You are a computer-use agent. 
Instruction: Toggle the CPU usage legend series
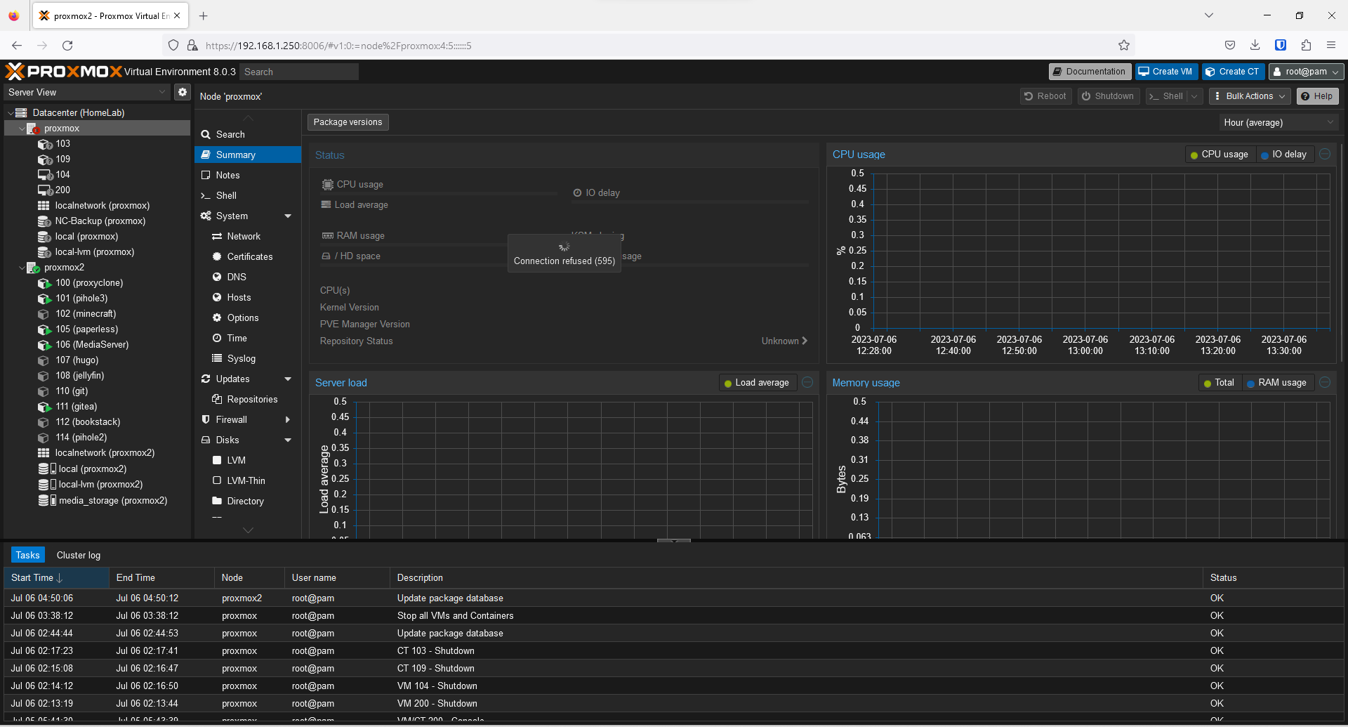(1219, 155)
